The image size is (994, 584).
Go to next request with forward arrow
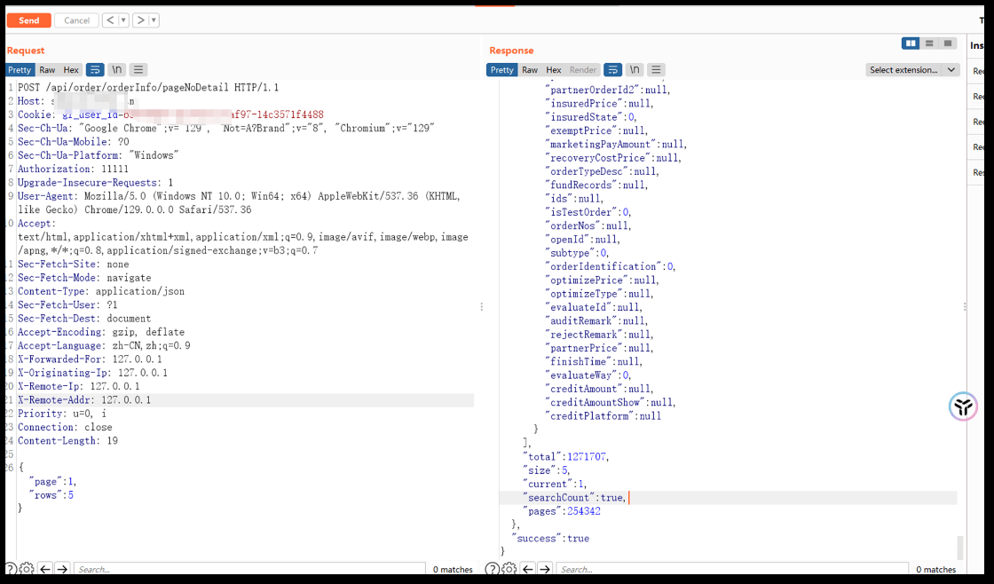pos(141,20)
